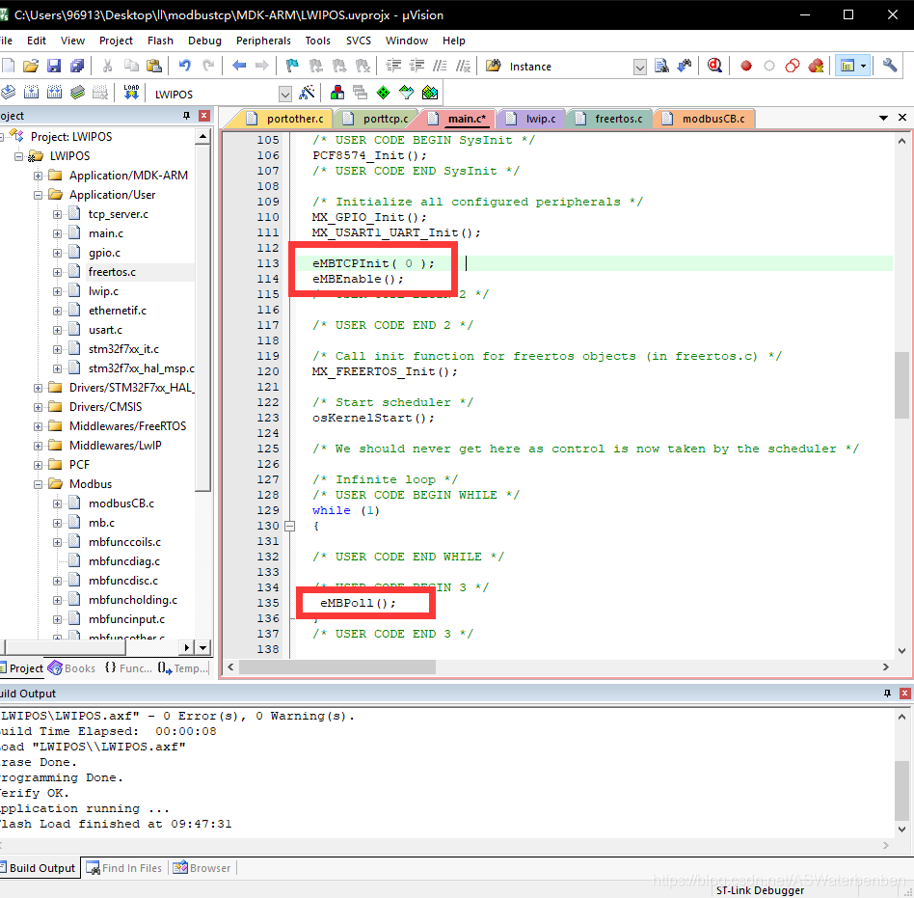Image resolution: width=914 pixels, height=898 pixels.
Task: Click the editor scrollbar down arrow
Action: 901,651
